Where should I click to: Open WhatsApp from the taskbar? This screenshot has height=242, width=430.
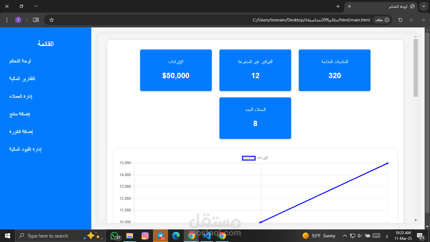(114, 236)
